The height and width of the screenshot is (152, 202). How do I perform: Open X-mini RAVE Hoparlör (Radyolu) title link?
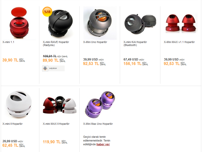[x=56, y=43]
